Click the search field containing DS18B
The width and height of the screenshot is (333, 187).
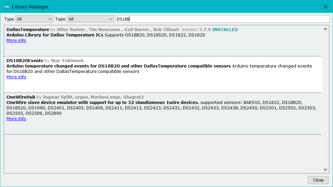[223, 19]
